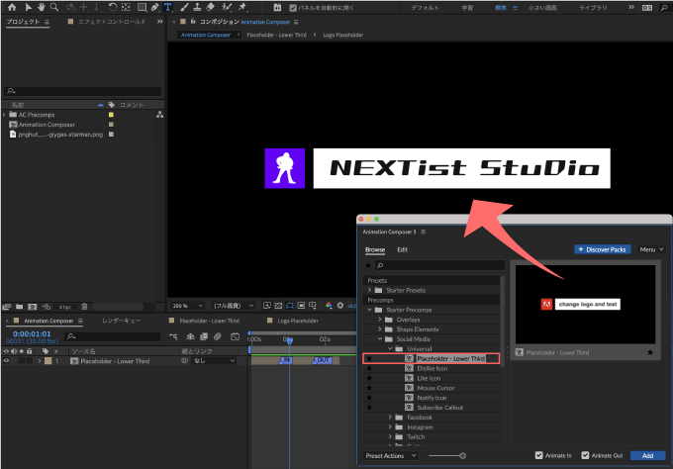Viewport: 673px width, 469px height.
Task: Hide the Placeholder - Lower Third layer eye
Action: click(7, 361)
